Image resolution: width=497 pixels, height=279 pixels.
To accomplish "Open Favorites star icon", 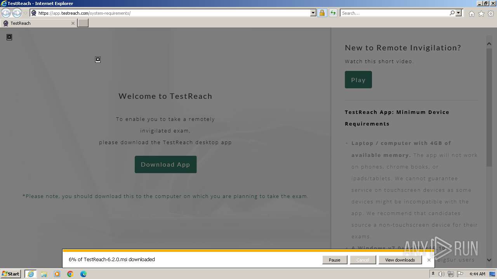I will [481, 14].
